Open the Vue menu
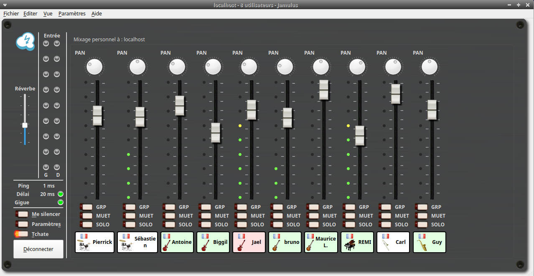The width and height of the screenshot is (534, 276). tap(48, 14)
